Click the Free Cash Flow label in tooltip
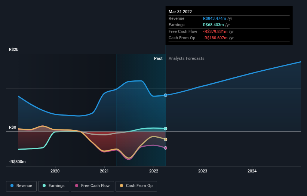This screenshot has width=307, height=196. 183,31
